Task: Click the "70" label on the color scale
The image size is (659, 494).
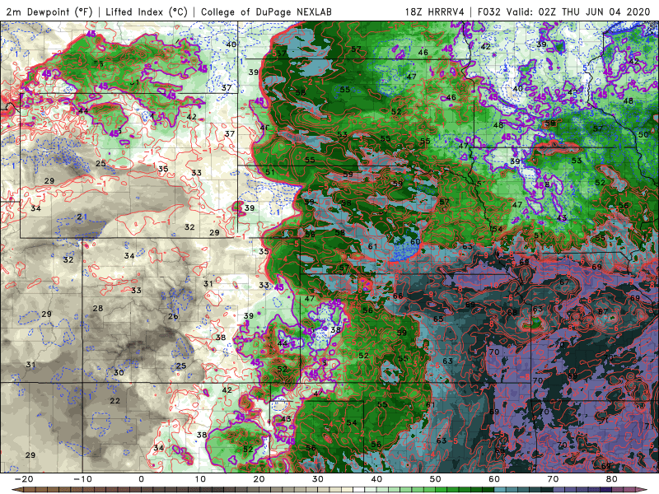Action: pyautogui.click(x=553, y=479)
